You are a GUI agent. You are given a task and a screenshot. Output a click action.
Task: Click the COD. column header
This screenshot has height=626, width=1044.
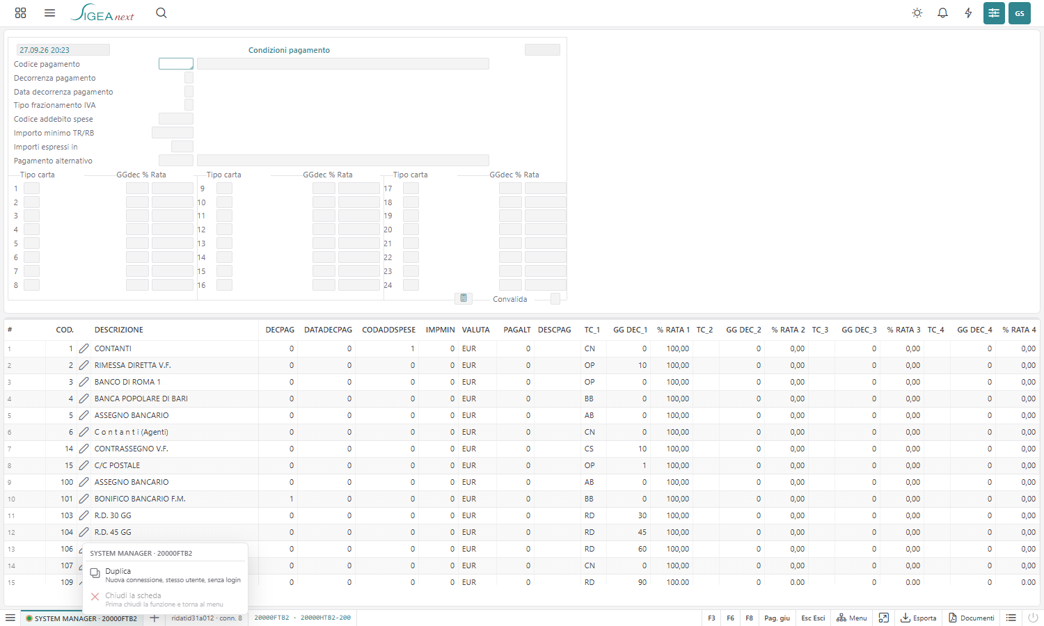(65, 330)
